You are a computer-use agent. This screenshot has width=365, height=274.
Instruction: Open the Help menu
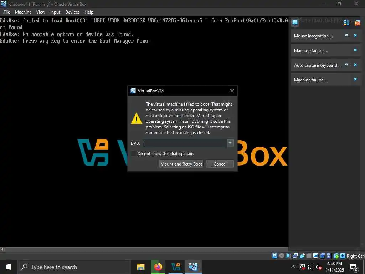[89, 12]
